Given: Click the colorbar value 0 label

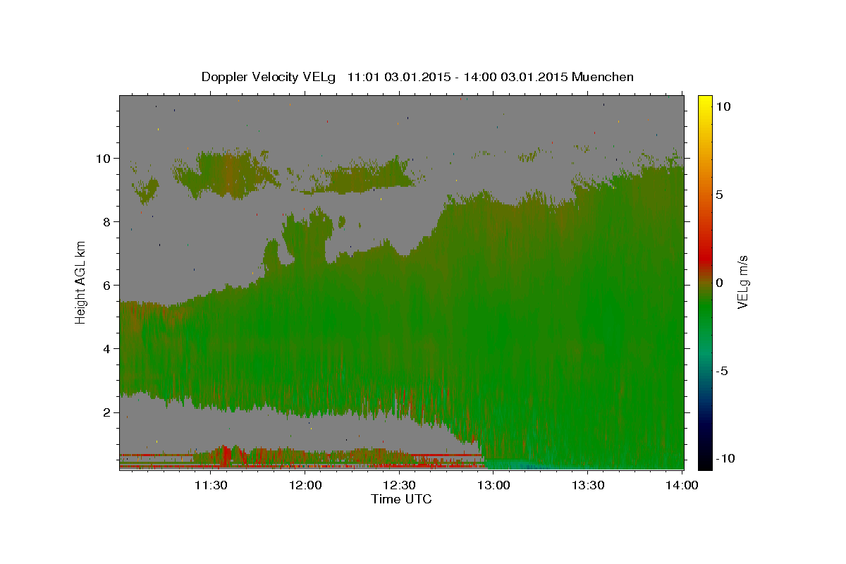Looking at the screenshot, I should click(x=720, y=282).
